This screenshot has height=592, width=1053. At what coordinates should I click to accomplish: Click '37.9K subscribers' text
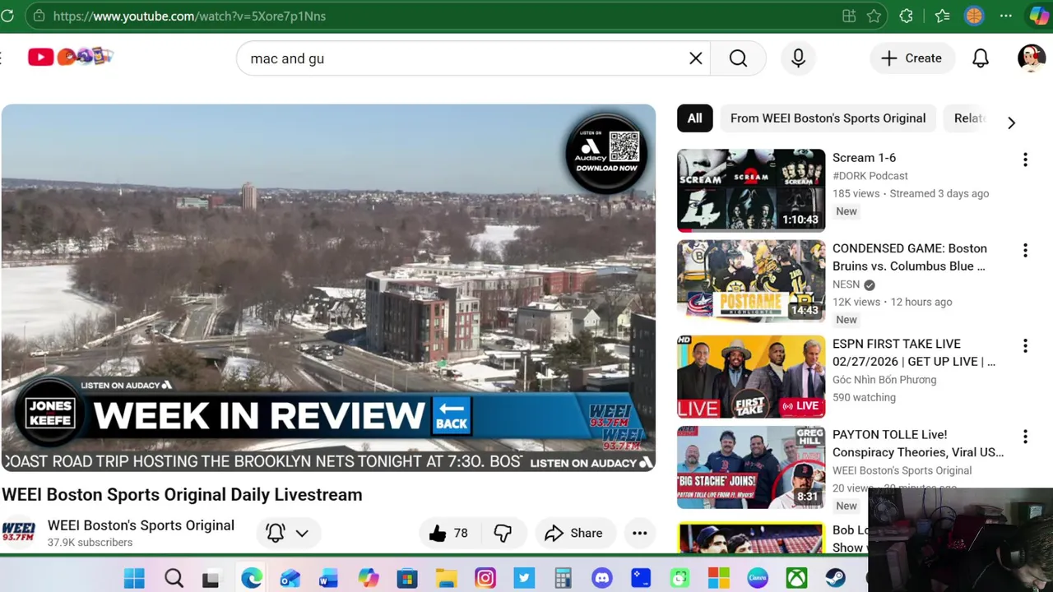tap(90, 543)
